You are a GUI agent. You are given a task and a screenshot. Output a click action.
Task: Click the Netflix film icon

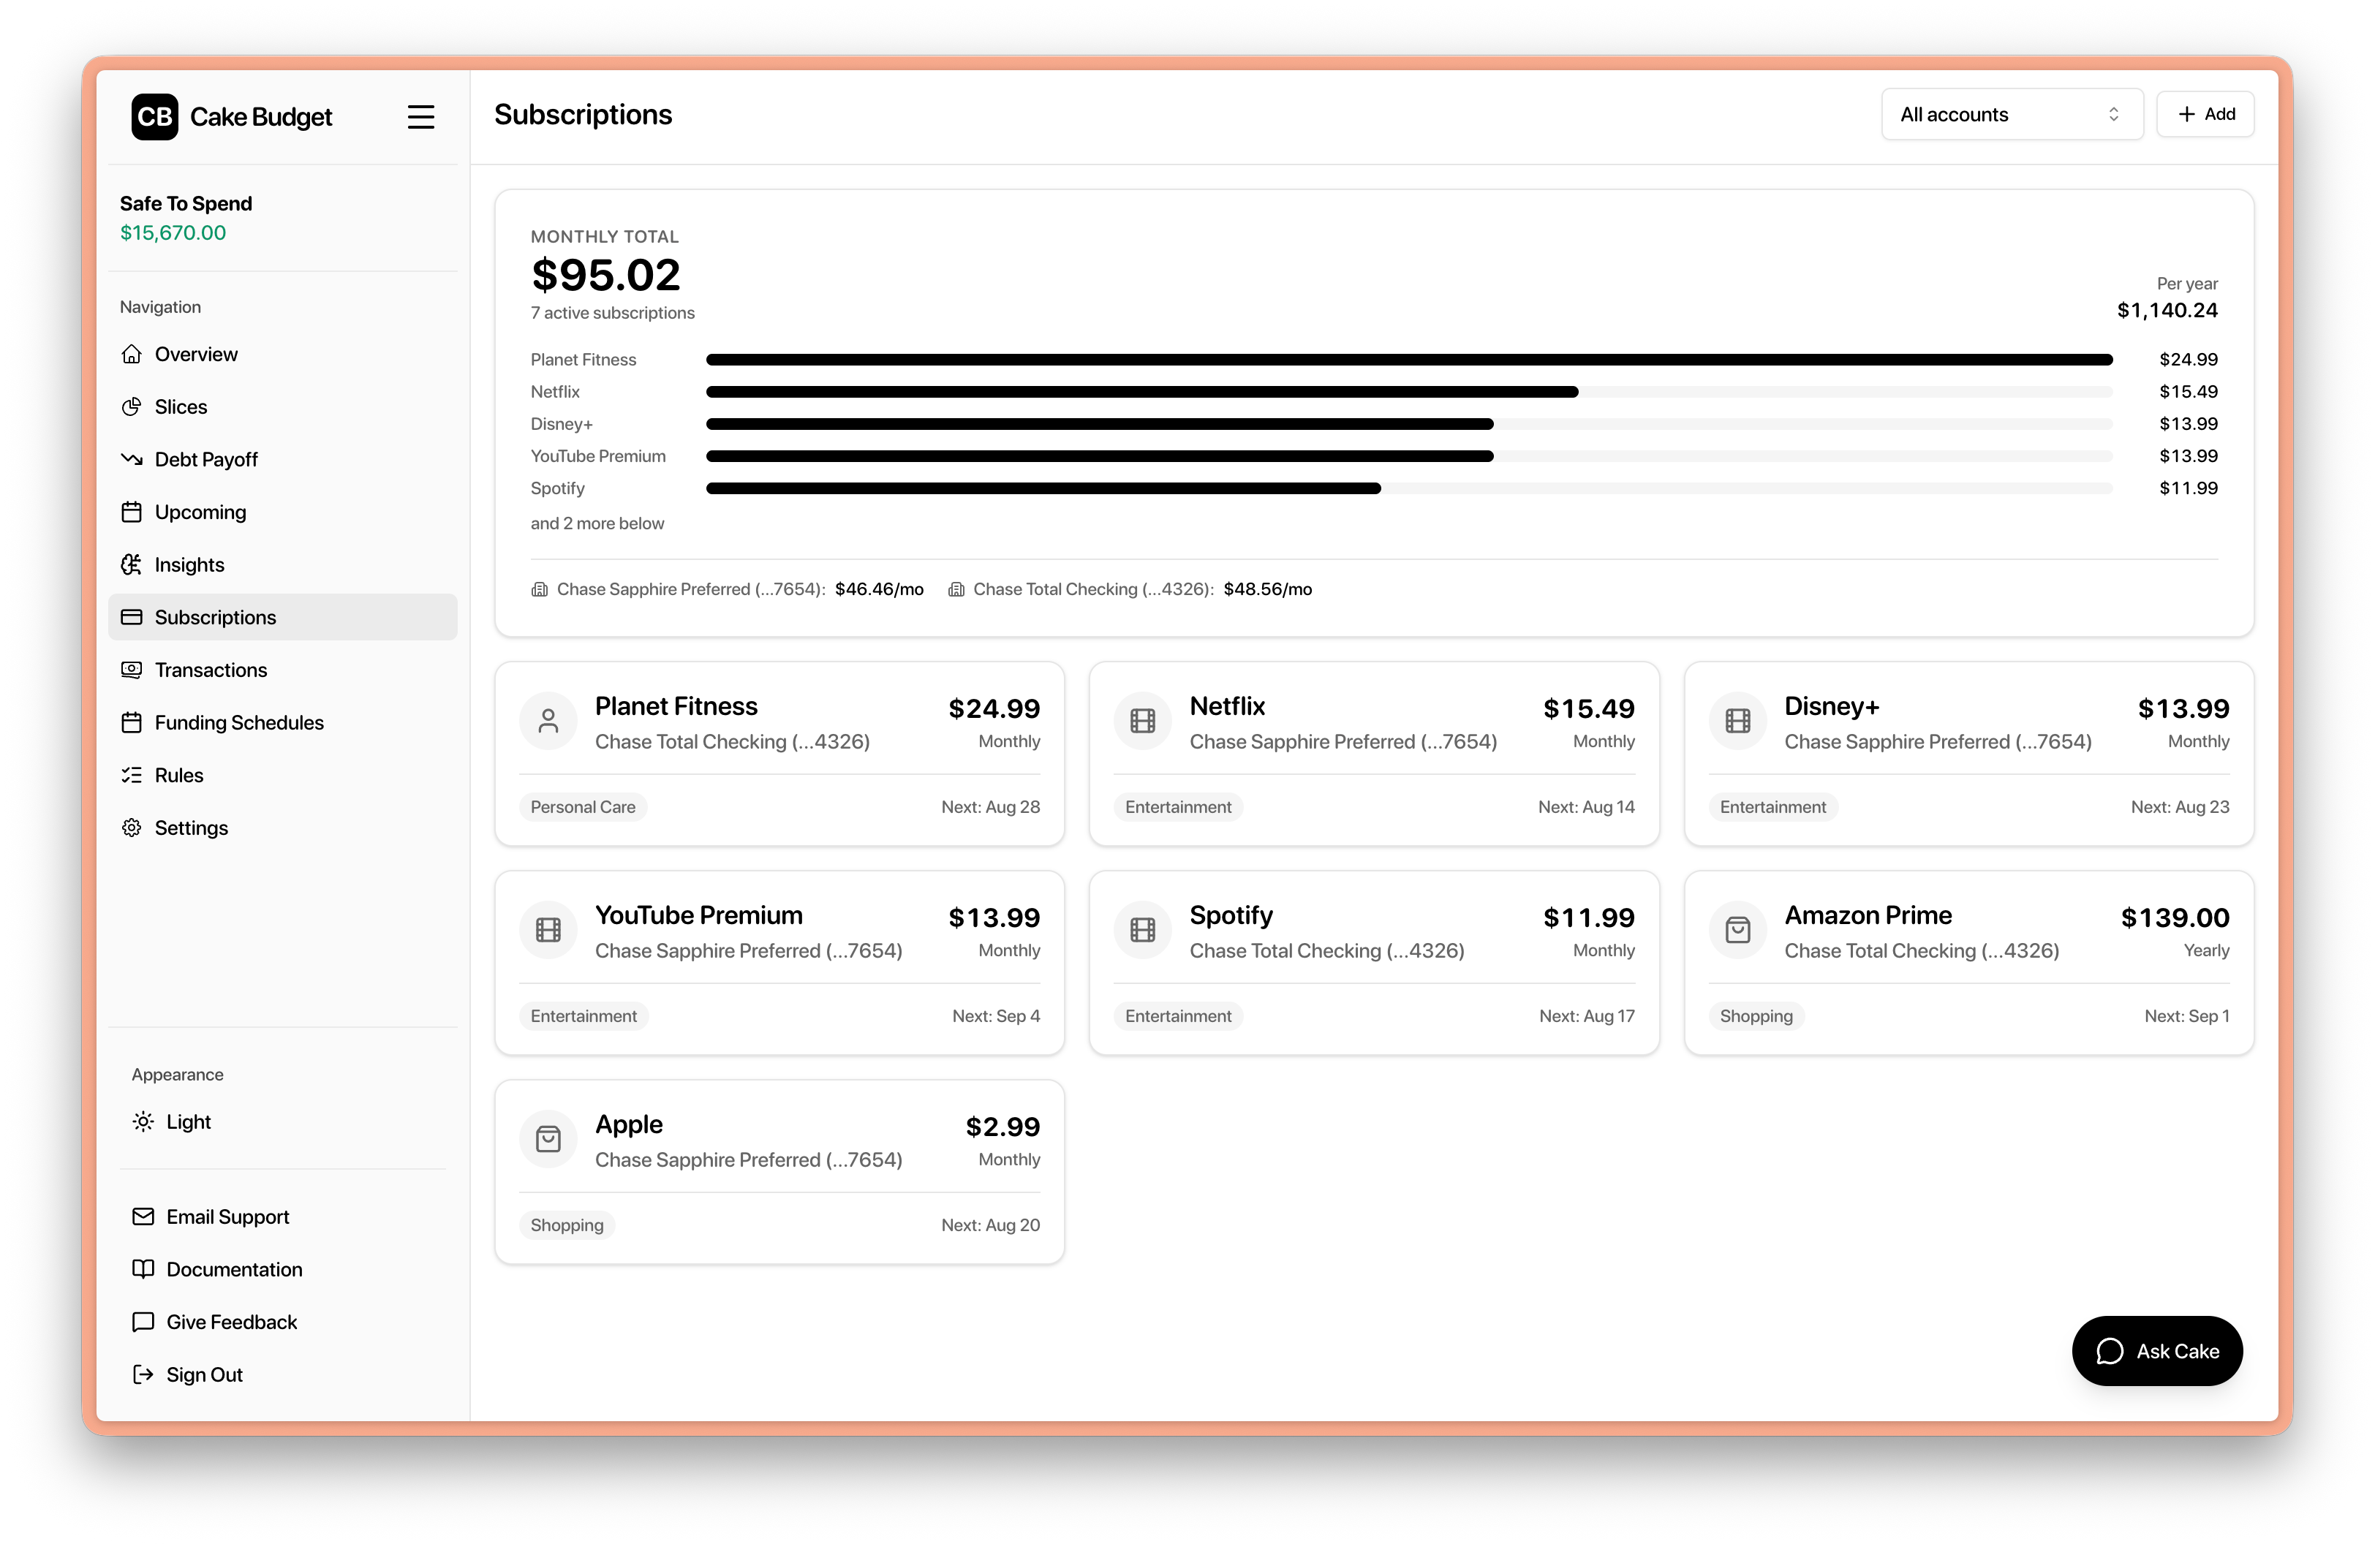pos(1143,721)
